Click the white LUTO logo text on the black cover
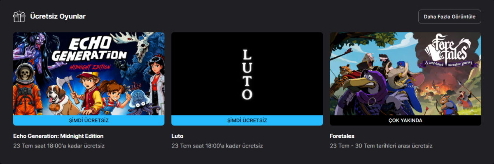 pyautogui.click(x=247, y=74)
